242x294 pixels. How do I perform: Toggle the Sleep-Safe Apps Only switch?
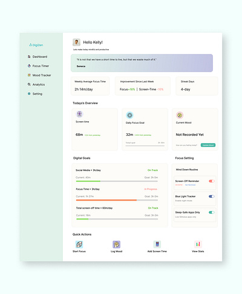[x=212, y=212]
